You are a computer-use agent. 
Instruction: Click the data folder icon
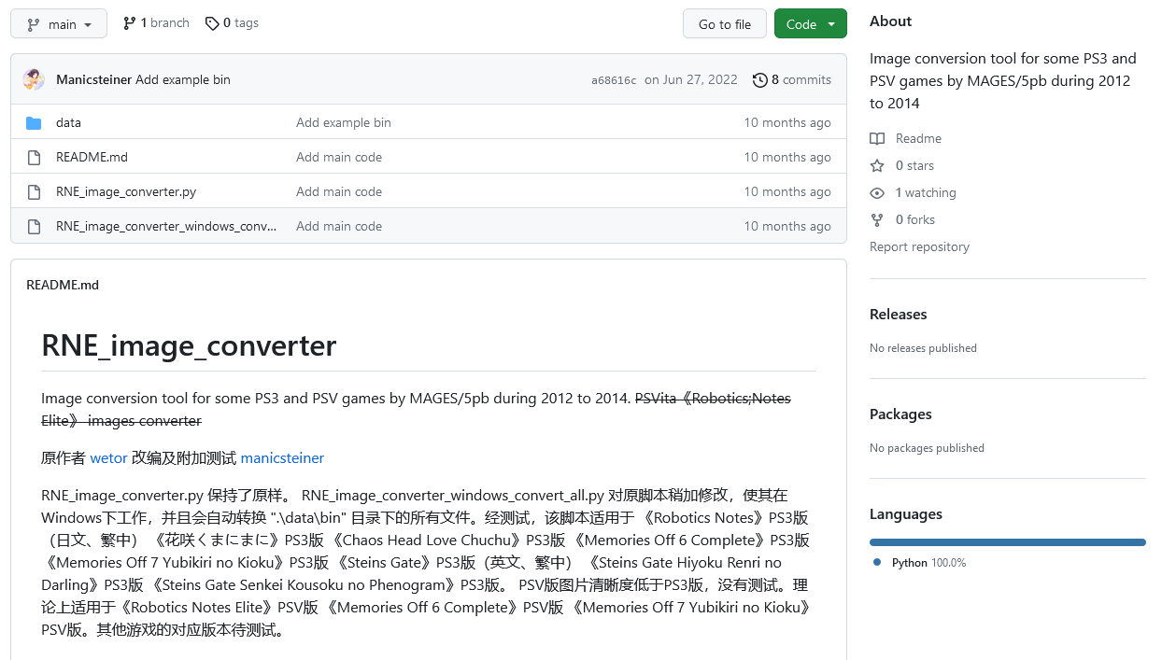coord(34,122)
